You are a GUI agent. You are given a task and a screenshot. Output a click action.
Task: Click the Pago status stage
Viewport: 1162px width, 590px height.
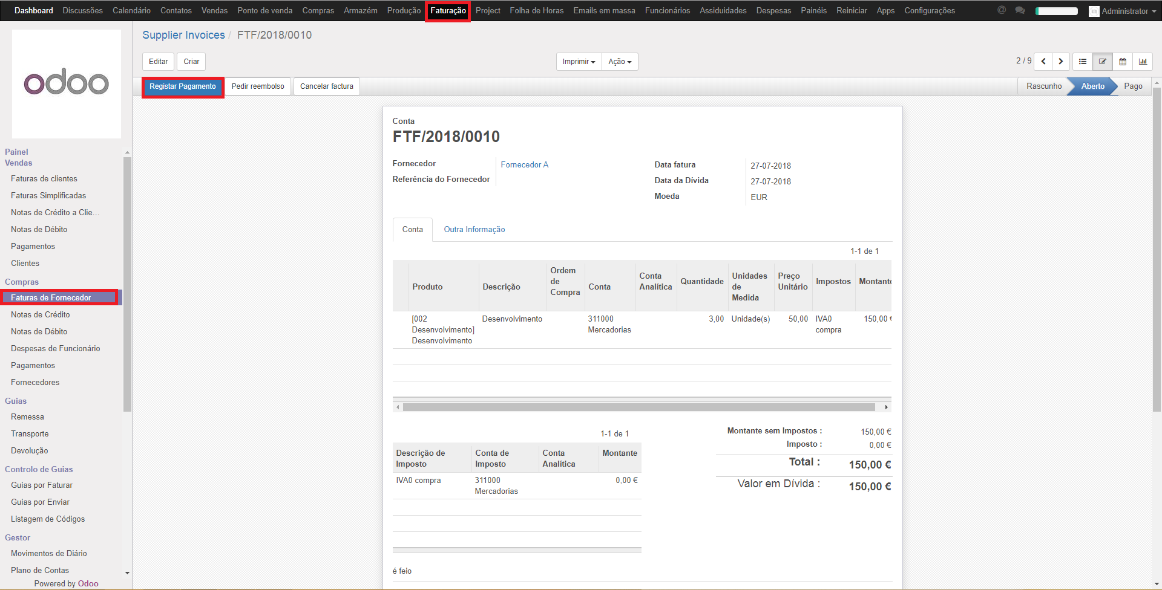(1133, 86)
